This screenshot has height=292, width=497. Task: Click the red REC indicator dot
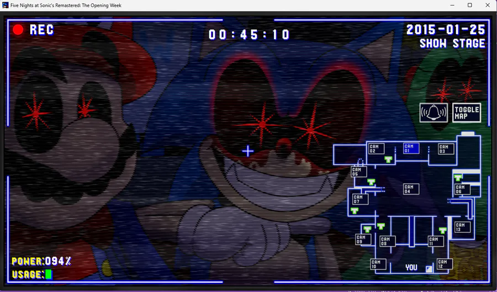coord(18,30)
